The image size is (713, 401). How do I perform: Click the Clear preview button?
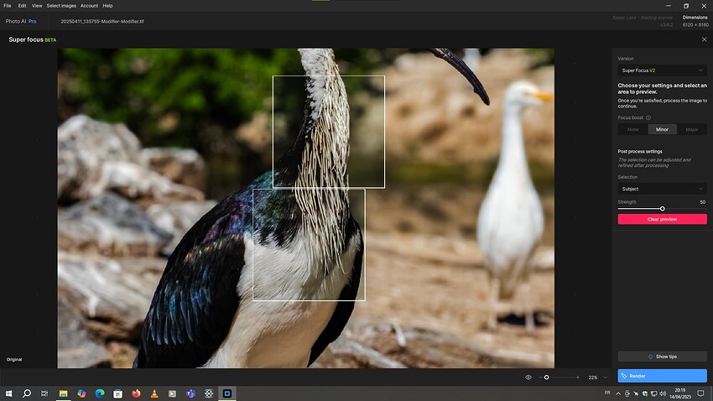(662, 219)
